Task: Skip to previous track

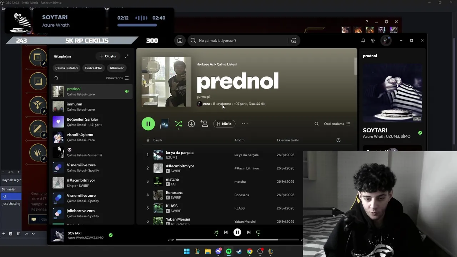Action: click(x=226, y=232)
